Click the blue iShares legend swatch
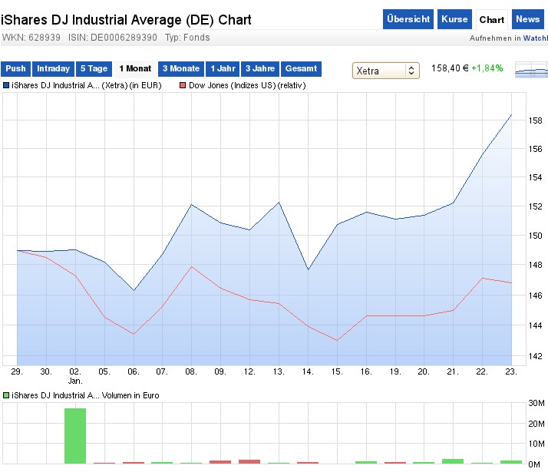The image size is (548, 472). pos(6,85)
